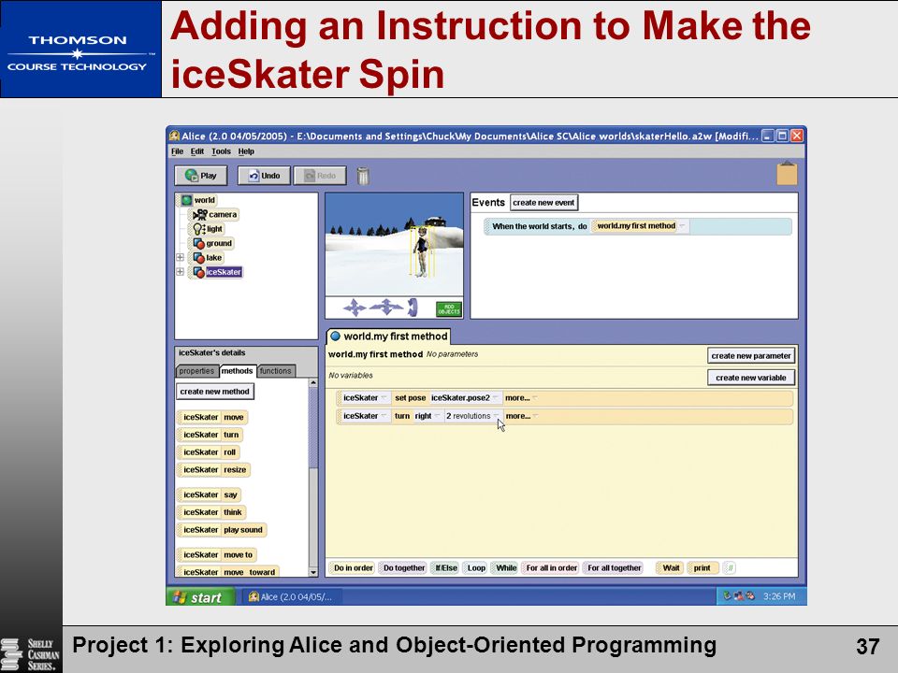898x673 pixels.
Task: Click scroll down arrow in methods list
Action: [x=313, y=572]
